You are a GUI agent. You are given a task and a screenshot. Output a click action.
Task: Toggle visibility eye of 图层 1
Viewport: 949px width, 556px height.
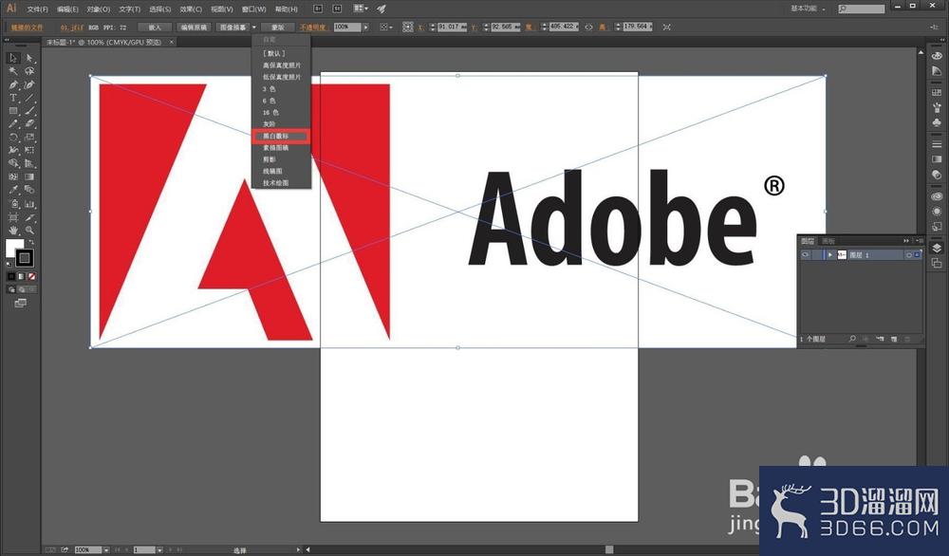[x=805, y=255]
